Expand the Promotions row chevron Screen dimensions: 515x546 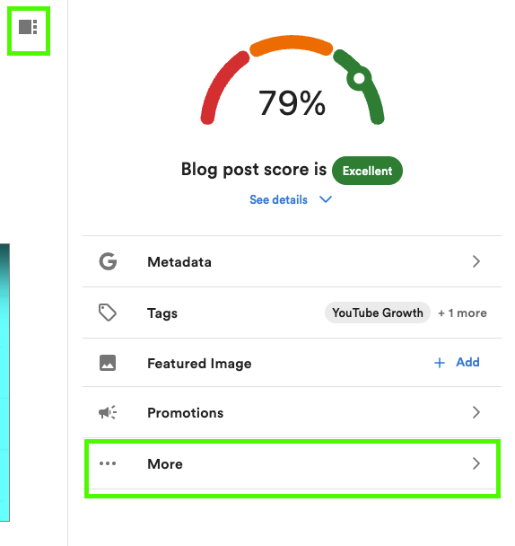[476, 412]
